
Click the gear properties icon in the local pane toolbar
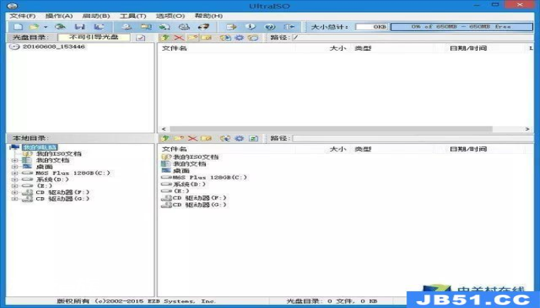(x=239, y=138)
